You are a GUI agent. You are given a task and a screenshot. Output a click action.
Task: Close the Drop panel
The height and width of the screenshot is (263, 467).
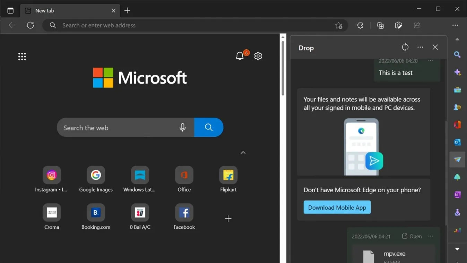pos(435,47)
